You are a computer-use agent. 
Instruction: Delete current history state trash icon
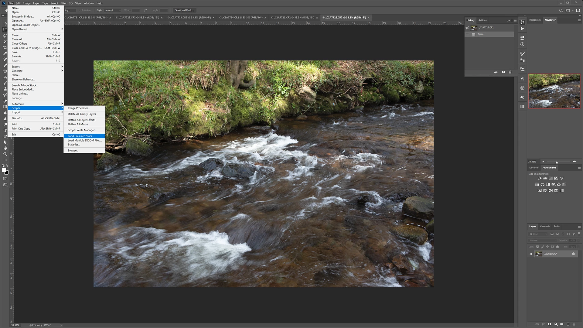pos(510,72)
